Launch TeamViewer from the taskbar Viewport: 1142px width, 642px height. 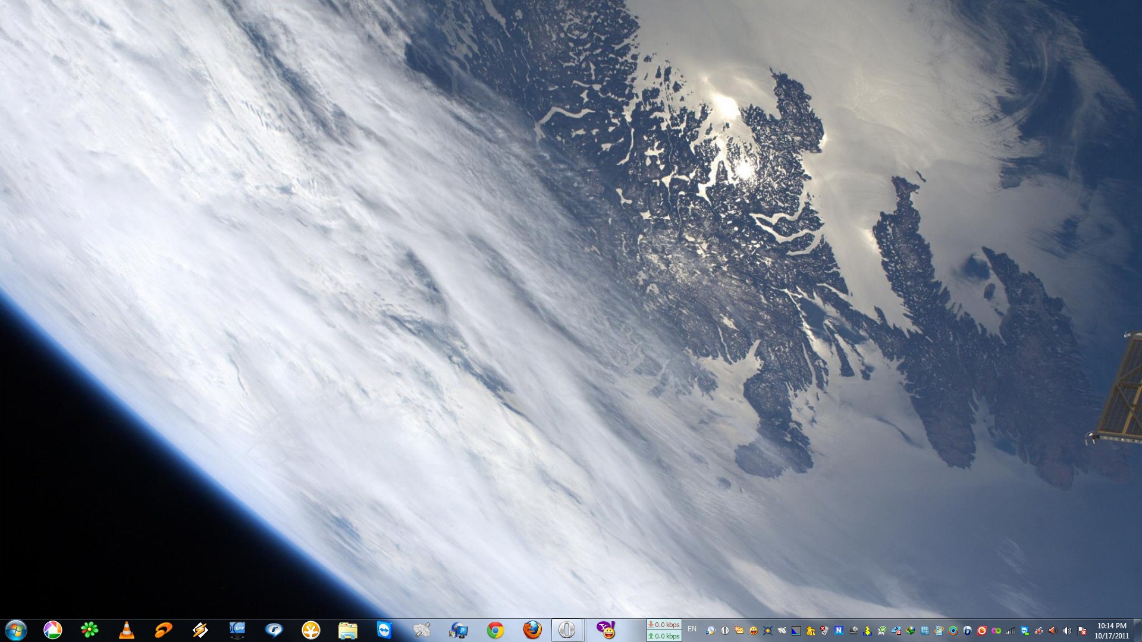[x=385, y=630]
